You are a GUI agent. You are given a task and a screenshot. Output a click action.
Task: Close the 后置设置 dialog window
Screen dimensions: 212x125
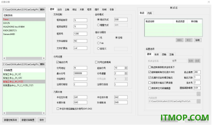[209, 2]
